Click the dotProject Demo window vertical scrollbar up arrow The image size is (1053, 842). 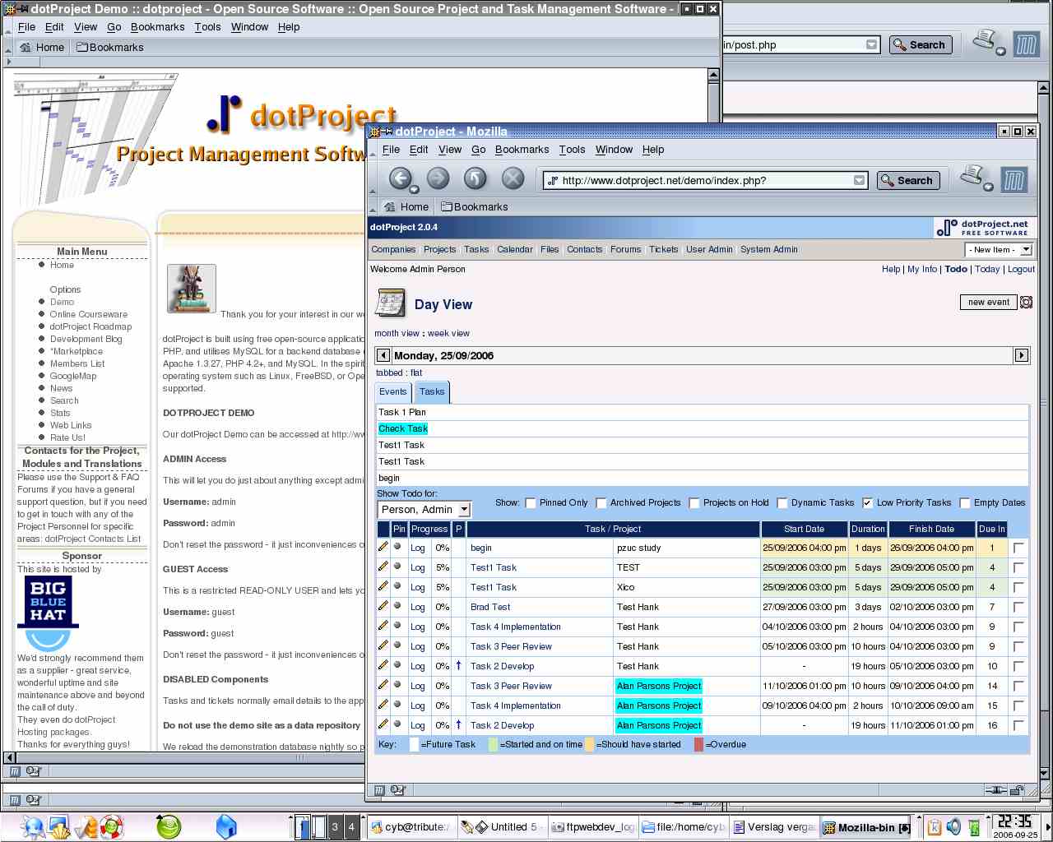pyautogui.click(x=713, y=75)
